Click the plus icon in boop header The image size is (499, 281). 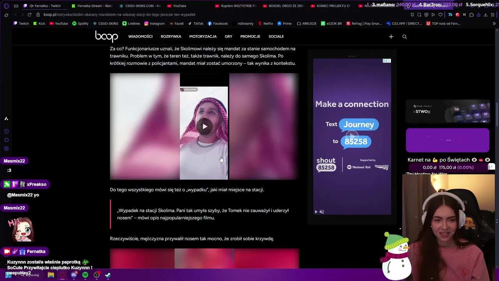[391, 37]
